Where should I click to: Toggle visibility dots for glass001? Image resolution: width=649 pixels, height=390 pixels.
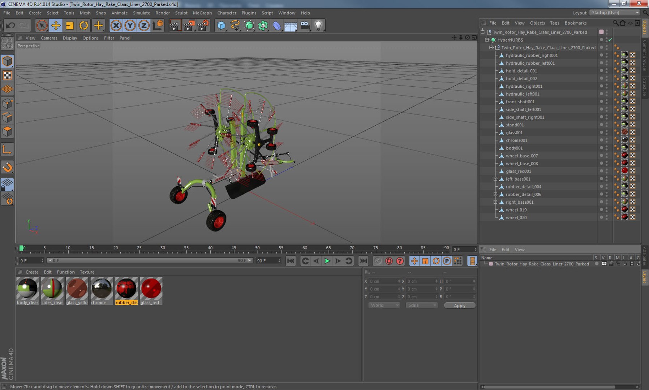point(607,133)
